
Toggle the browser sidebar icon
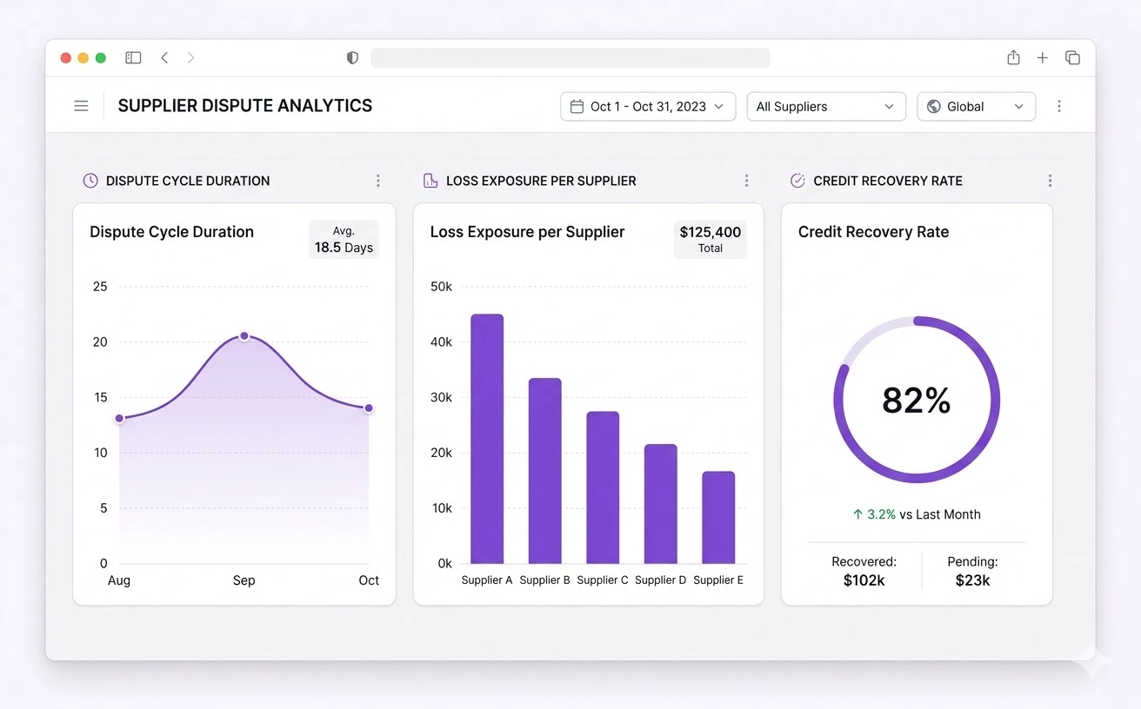pyautogui.click(x=133, y=57)
